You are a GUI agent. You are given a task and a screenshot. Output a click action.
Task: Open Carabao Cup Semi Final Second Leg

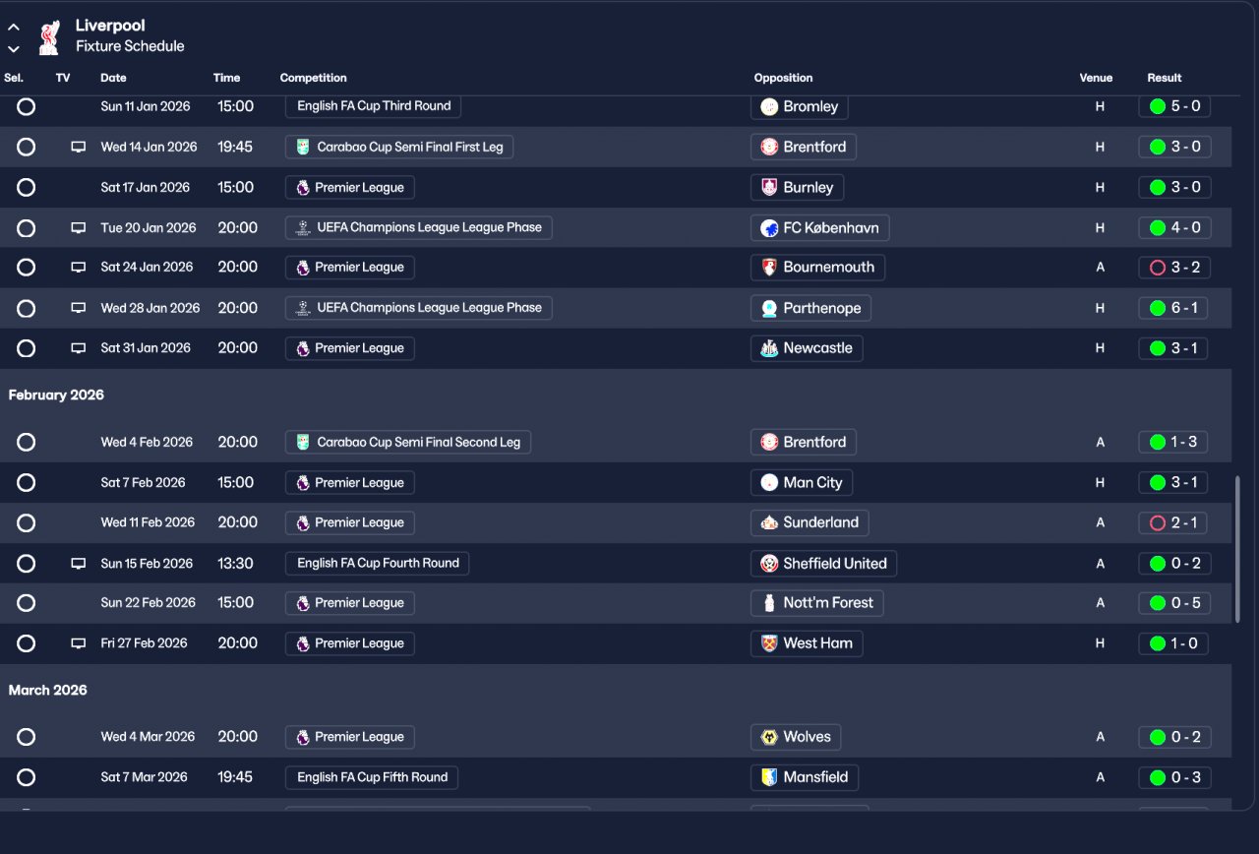pyautogui.click(x=408, y=443)
